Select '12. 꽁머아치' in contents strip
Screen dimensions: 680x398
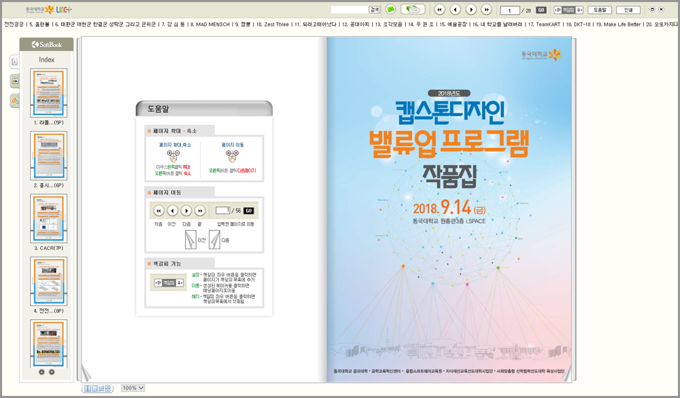click(x=356, y=24)
